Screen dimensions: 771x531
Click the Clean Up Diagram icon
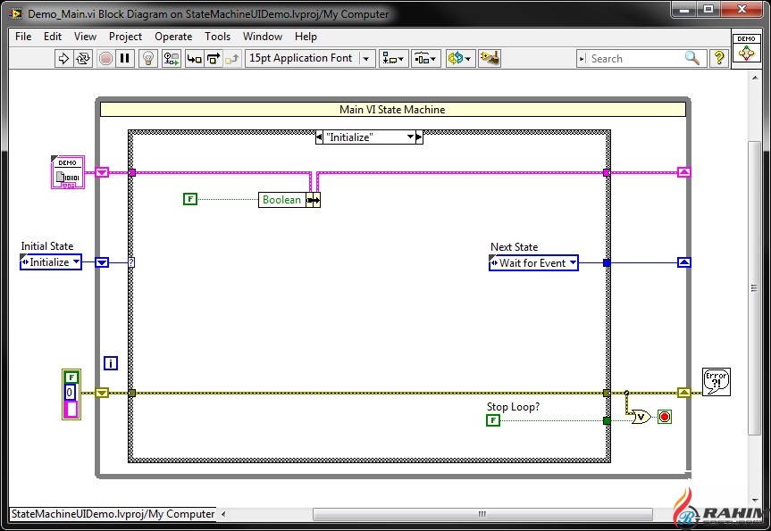point(489,58)
